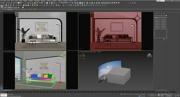
Task: Open the Modifiers menu
Action: [x=25, y=1]
